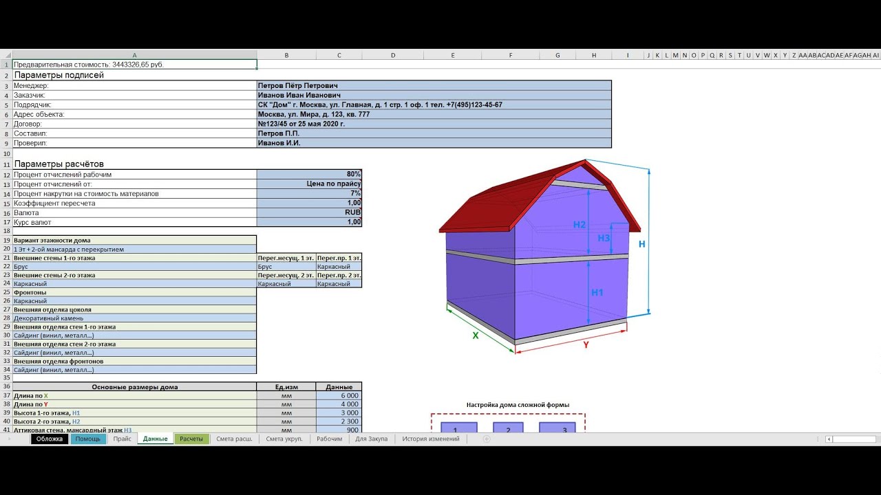Click Каркасный under Перег.пр. 2 эт.

coord(339,283)
